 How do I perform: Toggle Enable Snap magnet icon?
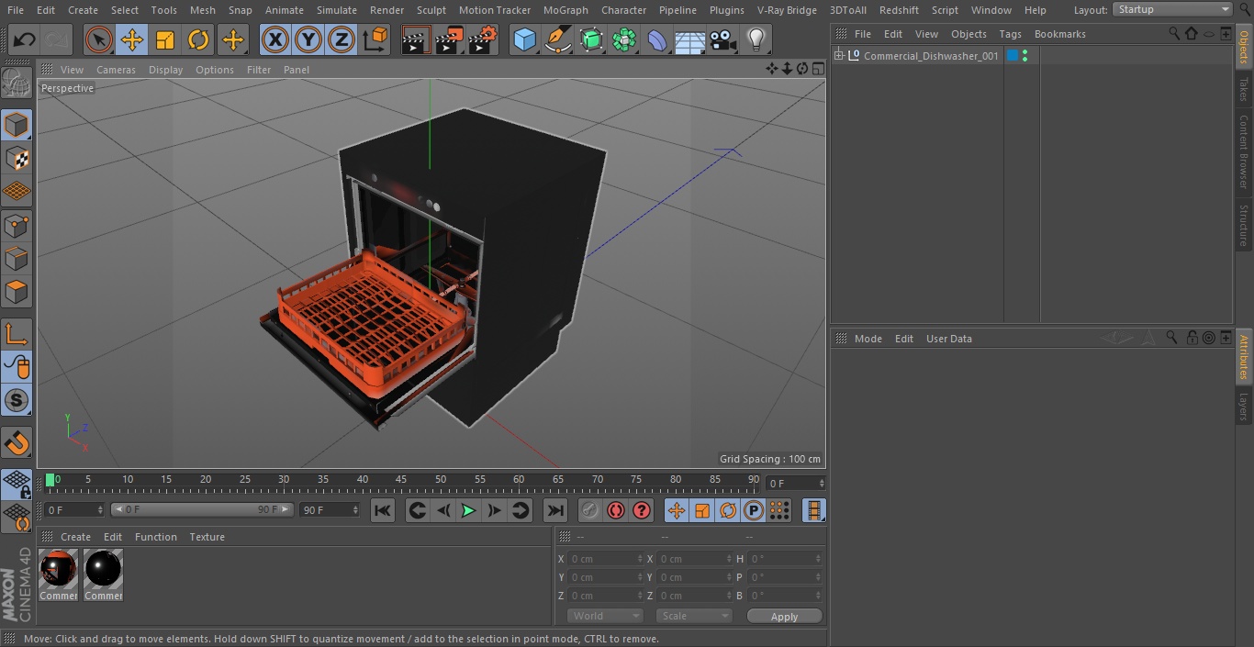coord(17,442)
